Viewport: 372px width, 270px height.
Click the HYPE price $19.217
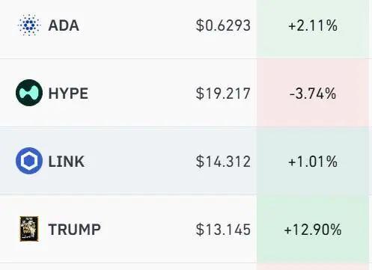pyautogui.click(x=223, y=93)
